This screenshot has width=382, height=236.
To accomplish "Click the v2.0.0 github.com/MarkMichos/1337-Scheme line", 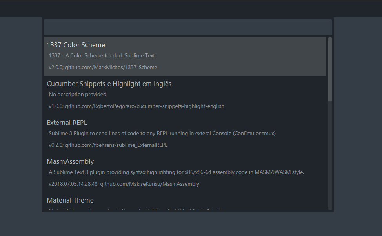I will (x=103, y=67).
